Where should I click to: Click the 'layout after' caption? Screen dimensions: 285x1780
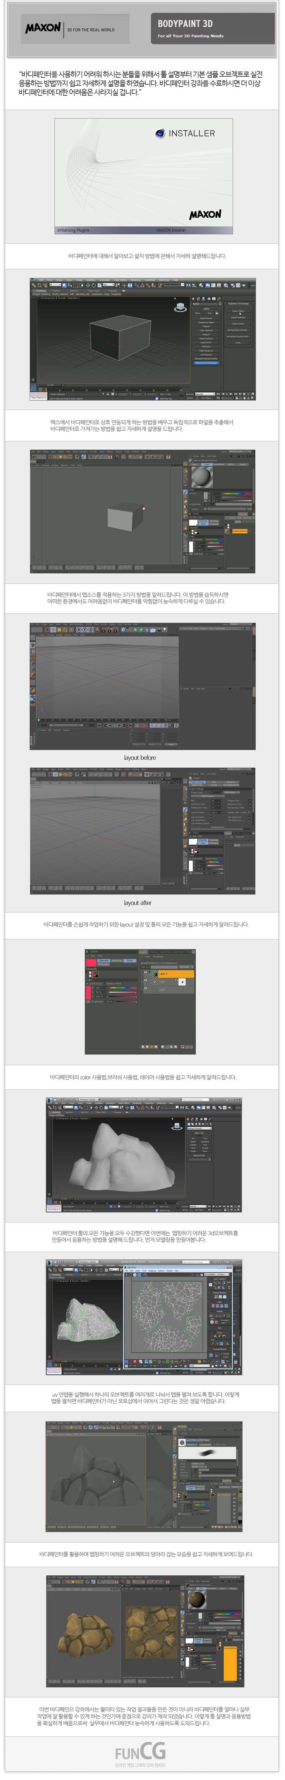tap(138, 903)
